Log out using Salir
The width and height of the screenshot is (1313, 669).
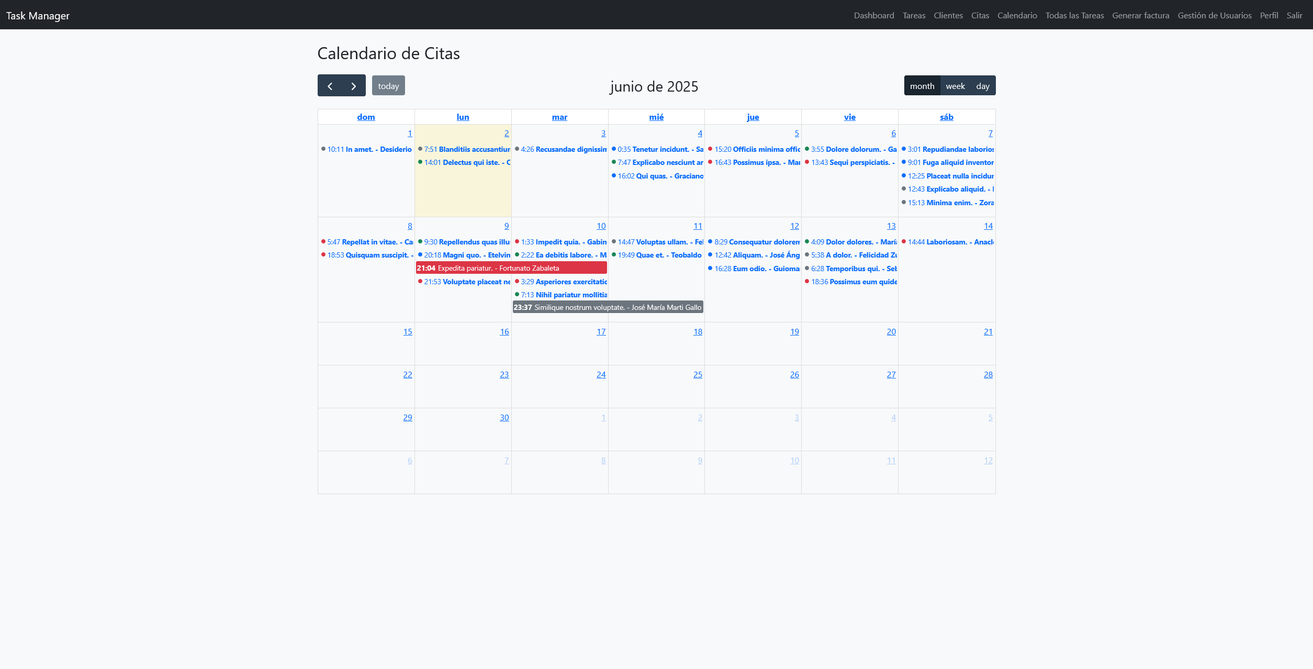(1294, 15)
